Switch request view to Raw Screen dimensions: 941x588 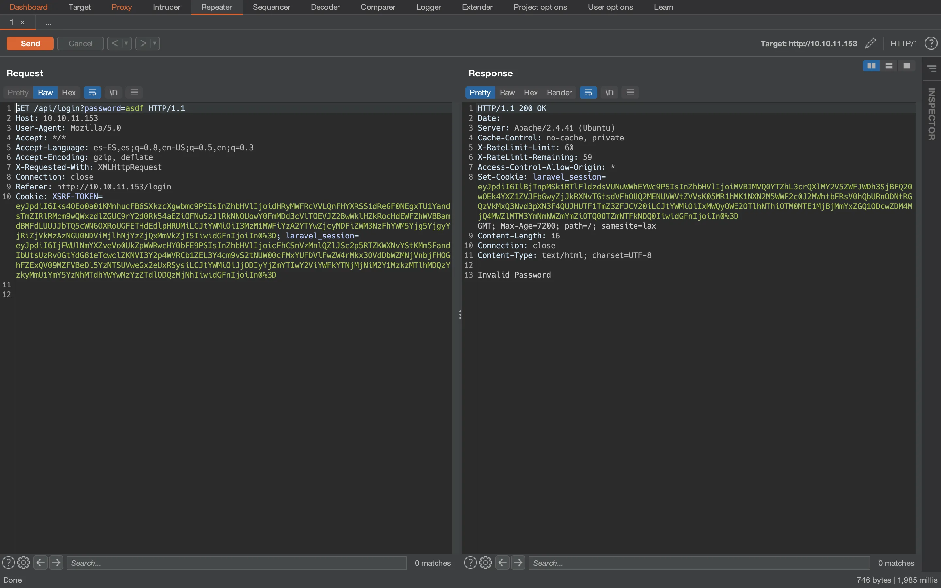pos(45,92)
